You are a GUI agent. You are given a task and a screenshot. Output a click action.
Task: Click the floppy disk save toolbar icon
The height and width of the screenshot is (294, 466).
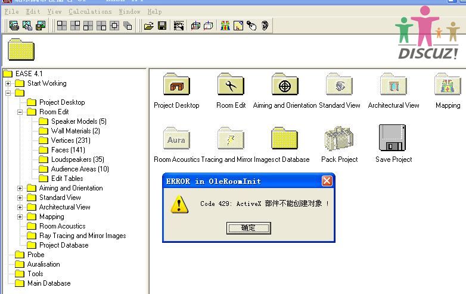(x=162, y=26)
